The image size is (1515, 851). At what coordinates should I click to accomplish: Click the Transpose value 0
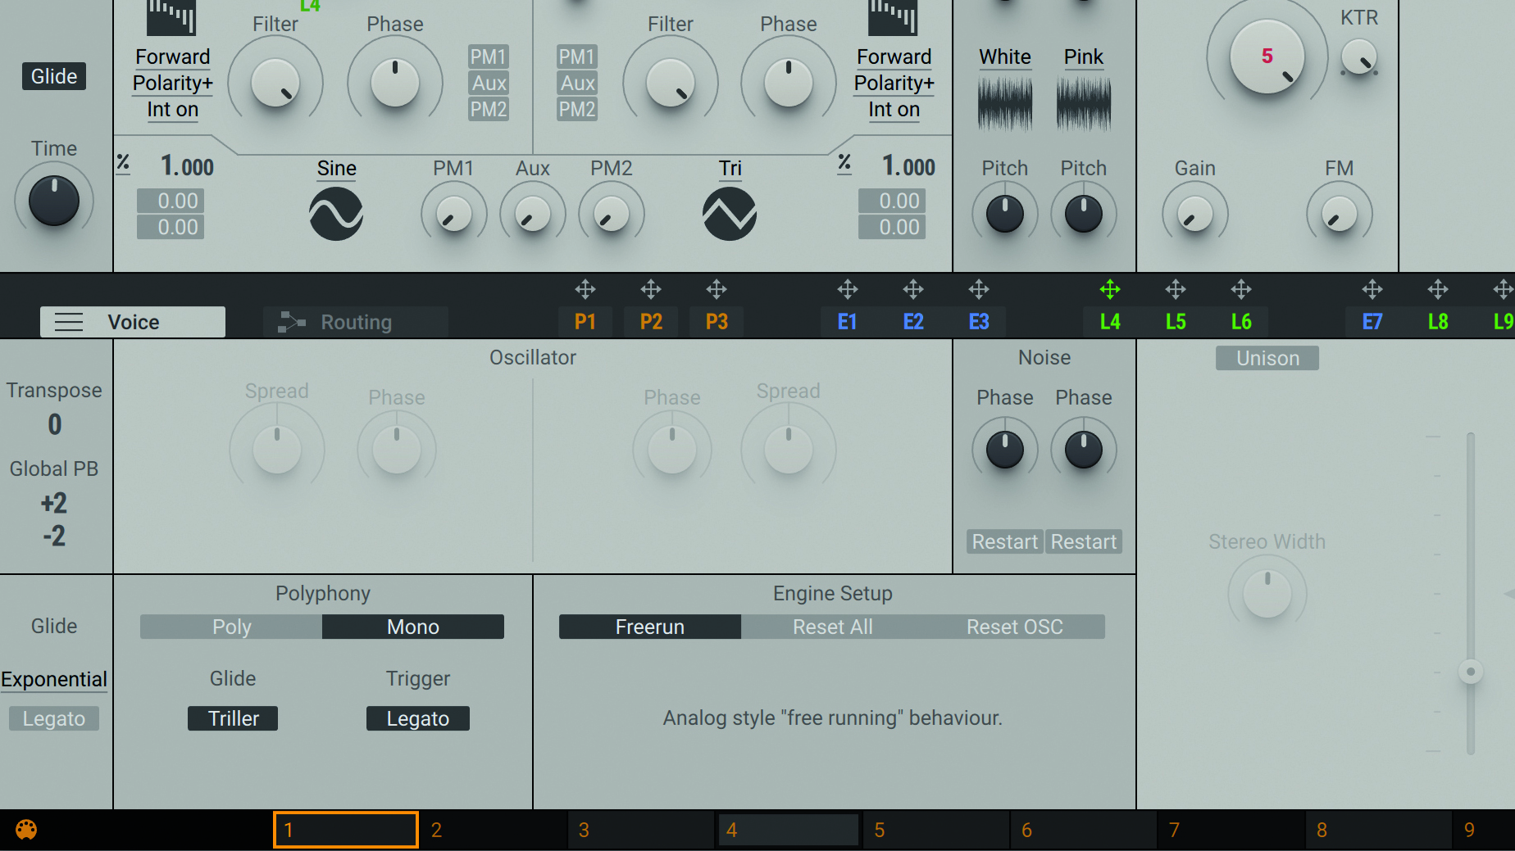(54, 424)
